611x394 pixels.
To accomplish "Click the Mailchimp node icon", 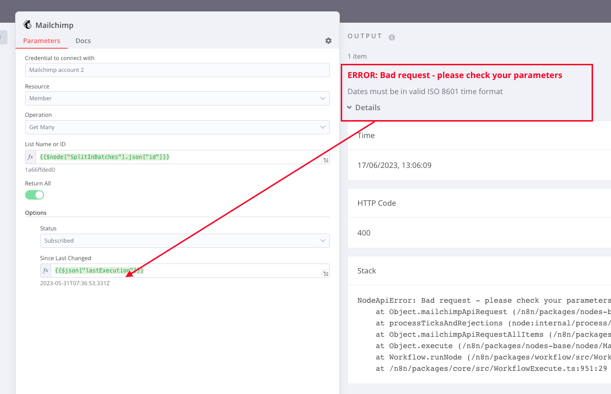I will [x=28, y=25].
